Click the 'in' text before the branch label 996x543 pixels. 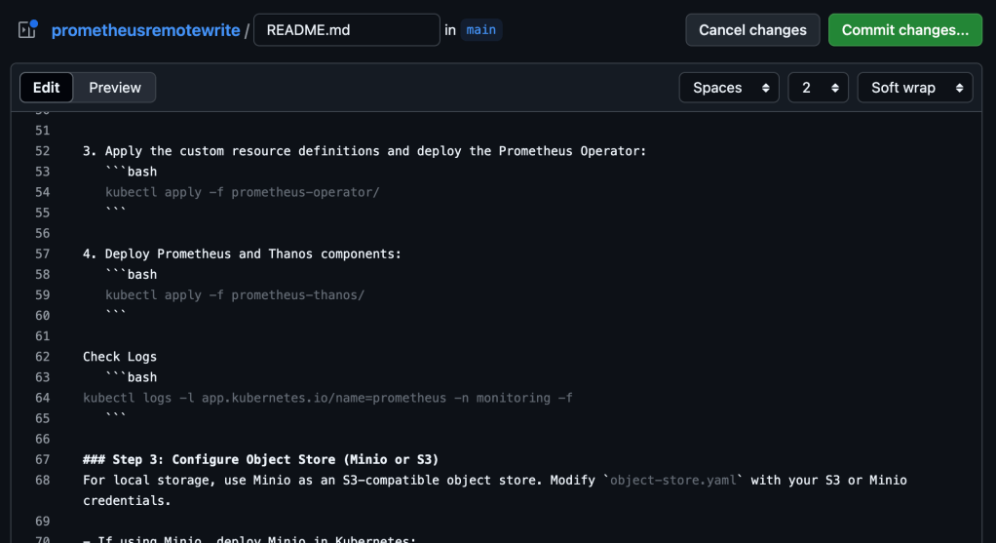tap(449, 30)
